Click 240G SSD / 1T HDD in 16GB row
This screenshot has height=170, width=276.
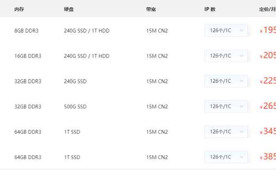click(87, 56)
